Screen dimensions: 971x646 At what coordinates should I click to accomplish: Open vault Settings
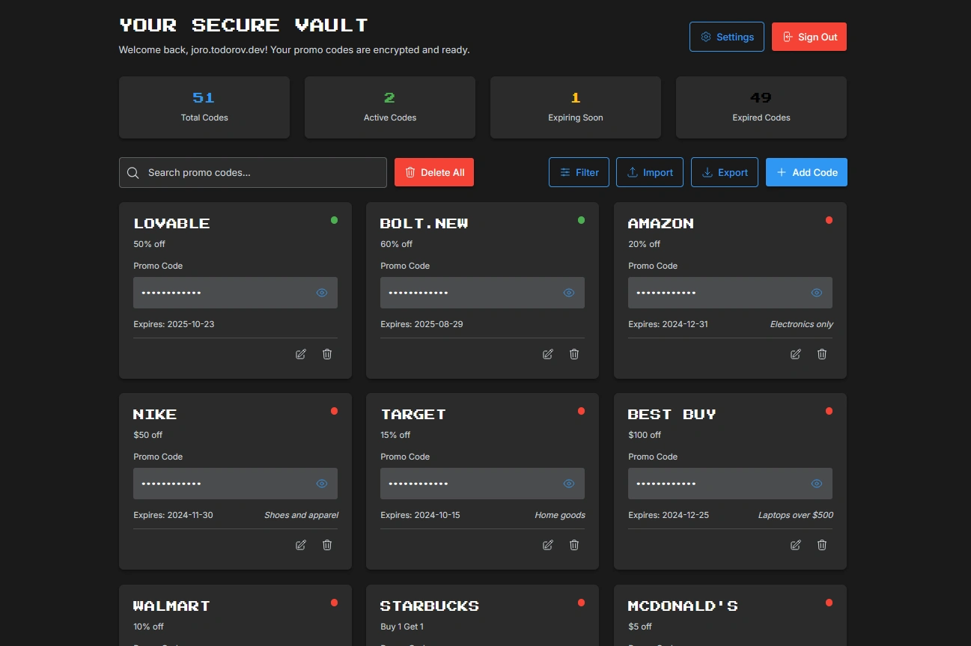[727, 37]
